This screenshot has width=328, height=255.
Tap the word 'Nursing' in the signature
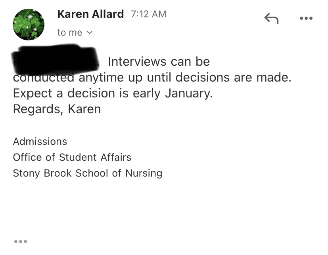[x=144, y=173]
